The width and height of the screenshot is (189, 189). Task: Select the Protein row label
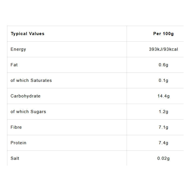(18, 143)
